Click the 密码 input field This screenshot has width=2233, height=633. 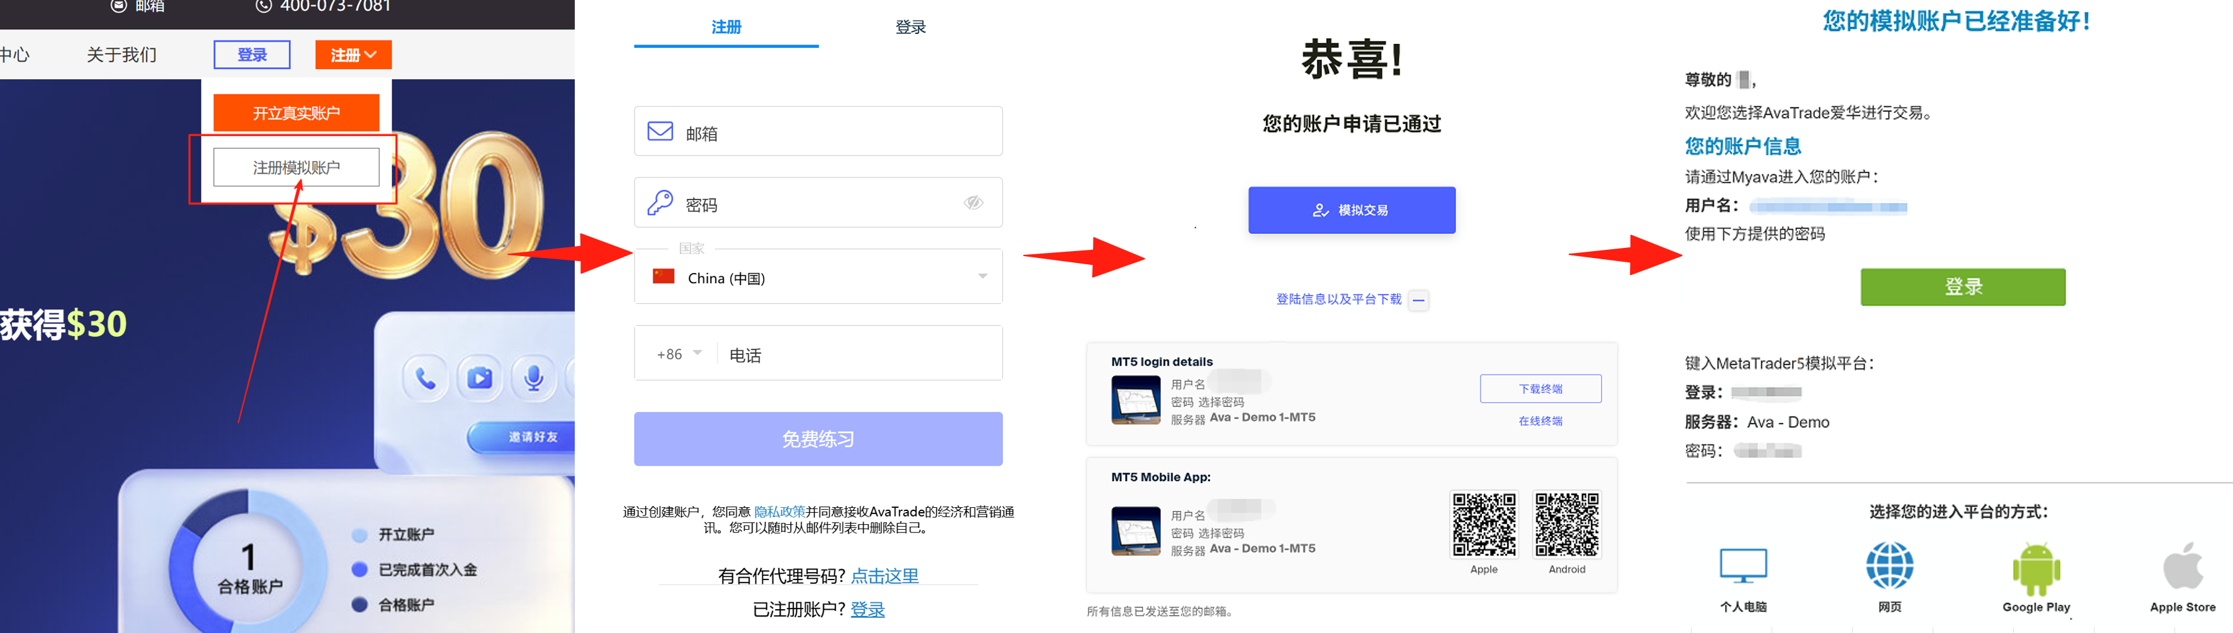tap(818, 203)
